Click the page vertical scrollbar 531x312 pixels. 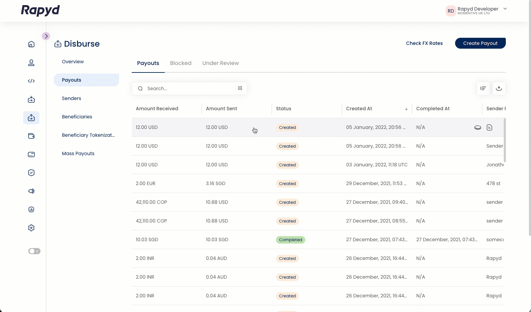[530, 118]
